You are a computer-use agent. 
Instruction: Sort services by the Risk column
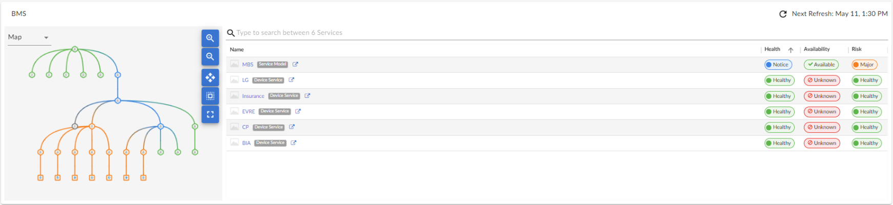(857, 49)
